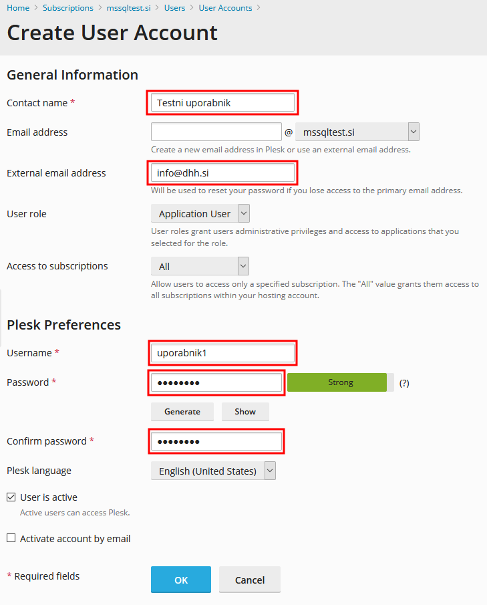The height and width of the screenshot is (605, 487).
Task: Click the Email address input box
Action: pos(216,132)
